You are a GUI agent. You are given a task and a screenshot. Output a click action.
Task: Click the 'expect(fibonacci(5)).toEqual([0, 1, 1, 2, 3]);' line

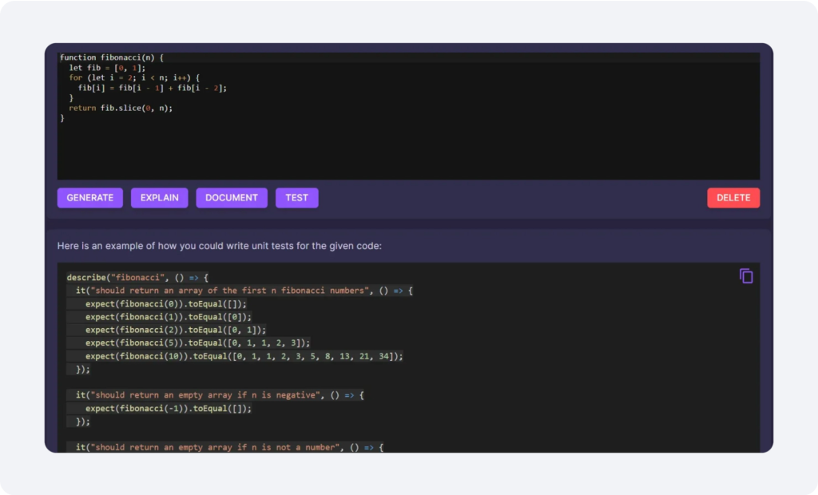click(198, 343)
